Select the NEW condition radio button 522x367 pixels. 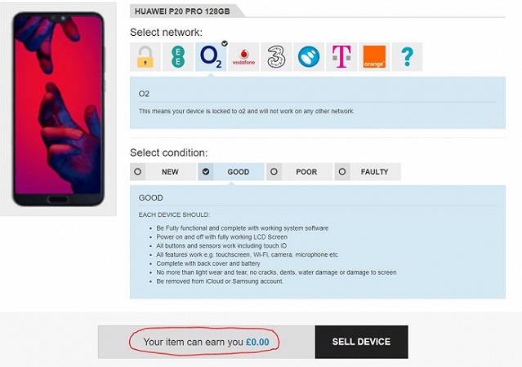(137, 172)
